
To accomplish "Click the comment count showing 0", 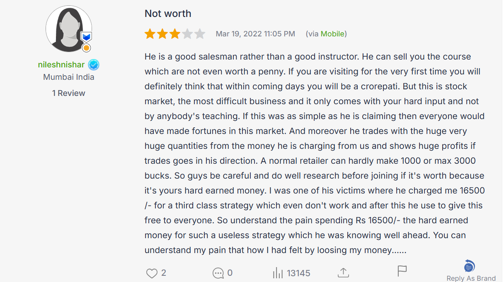I will click(230, 273).
